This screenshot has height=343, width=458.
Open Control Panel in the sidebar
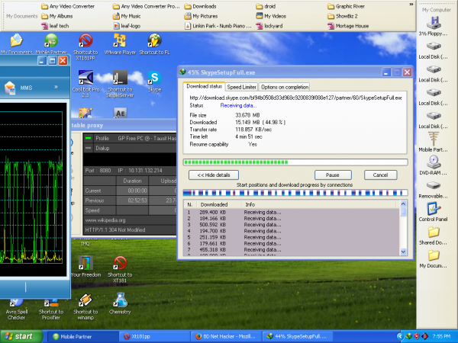coord(434,209)
